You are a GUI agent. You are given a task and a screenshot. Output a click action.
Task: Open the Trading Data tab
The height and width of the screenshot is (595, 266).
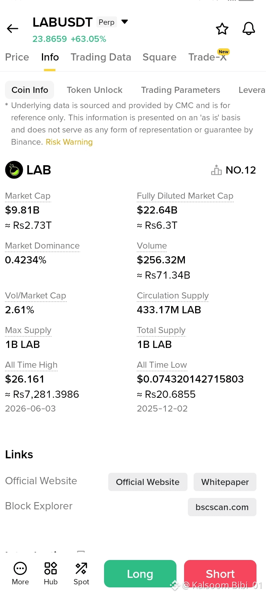tap(101, 57)
